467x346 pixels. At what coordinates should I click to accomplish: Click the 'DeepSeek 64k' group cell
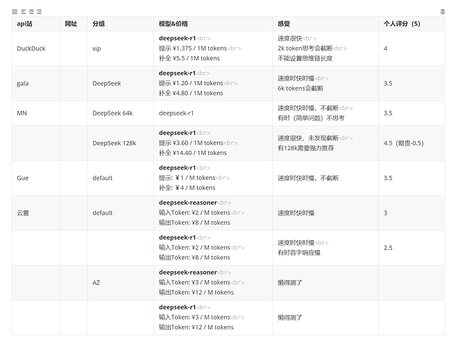[x=112, y=113]
